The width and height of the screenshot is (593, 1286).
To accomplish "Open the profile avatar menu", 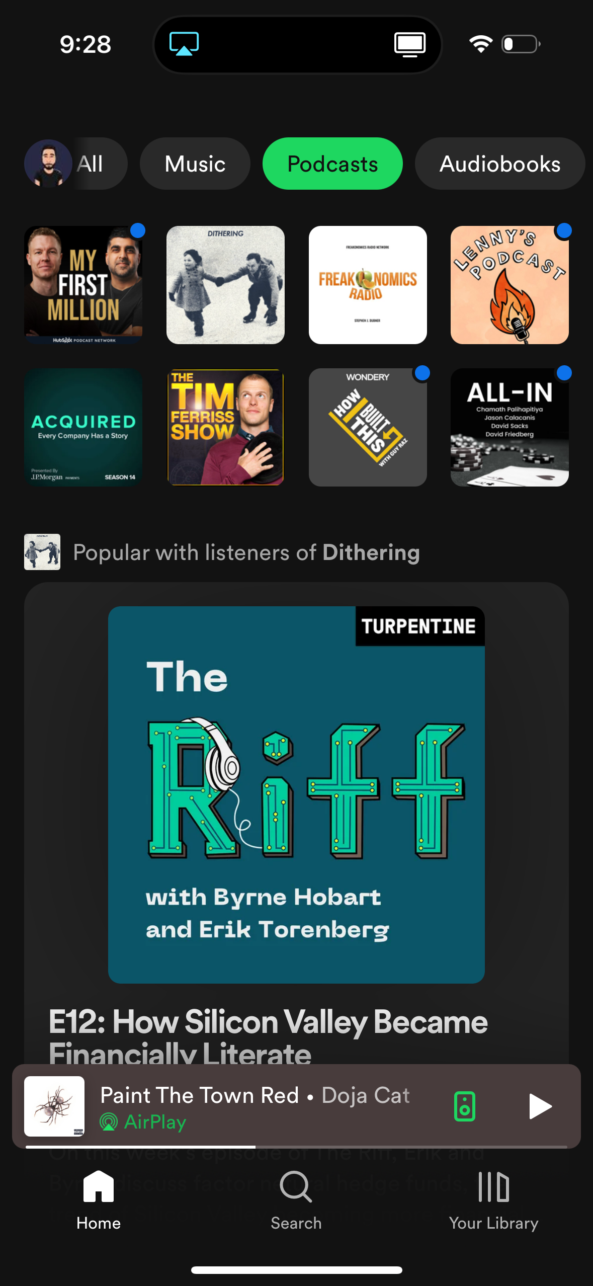I will pyautogui.click(x=48, y=164).
